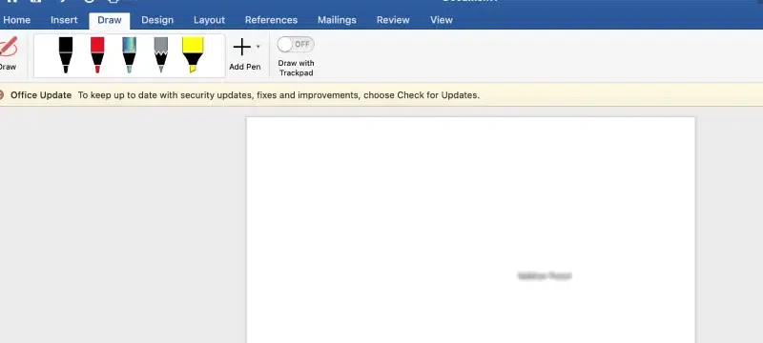Click inside the blank document page

click(x=470, y=230)
